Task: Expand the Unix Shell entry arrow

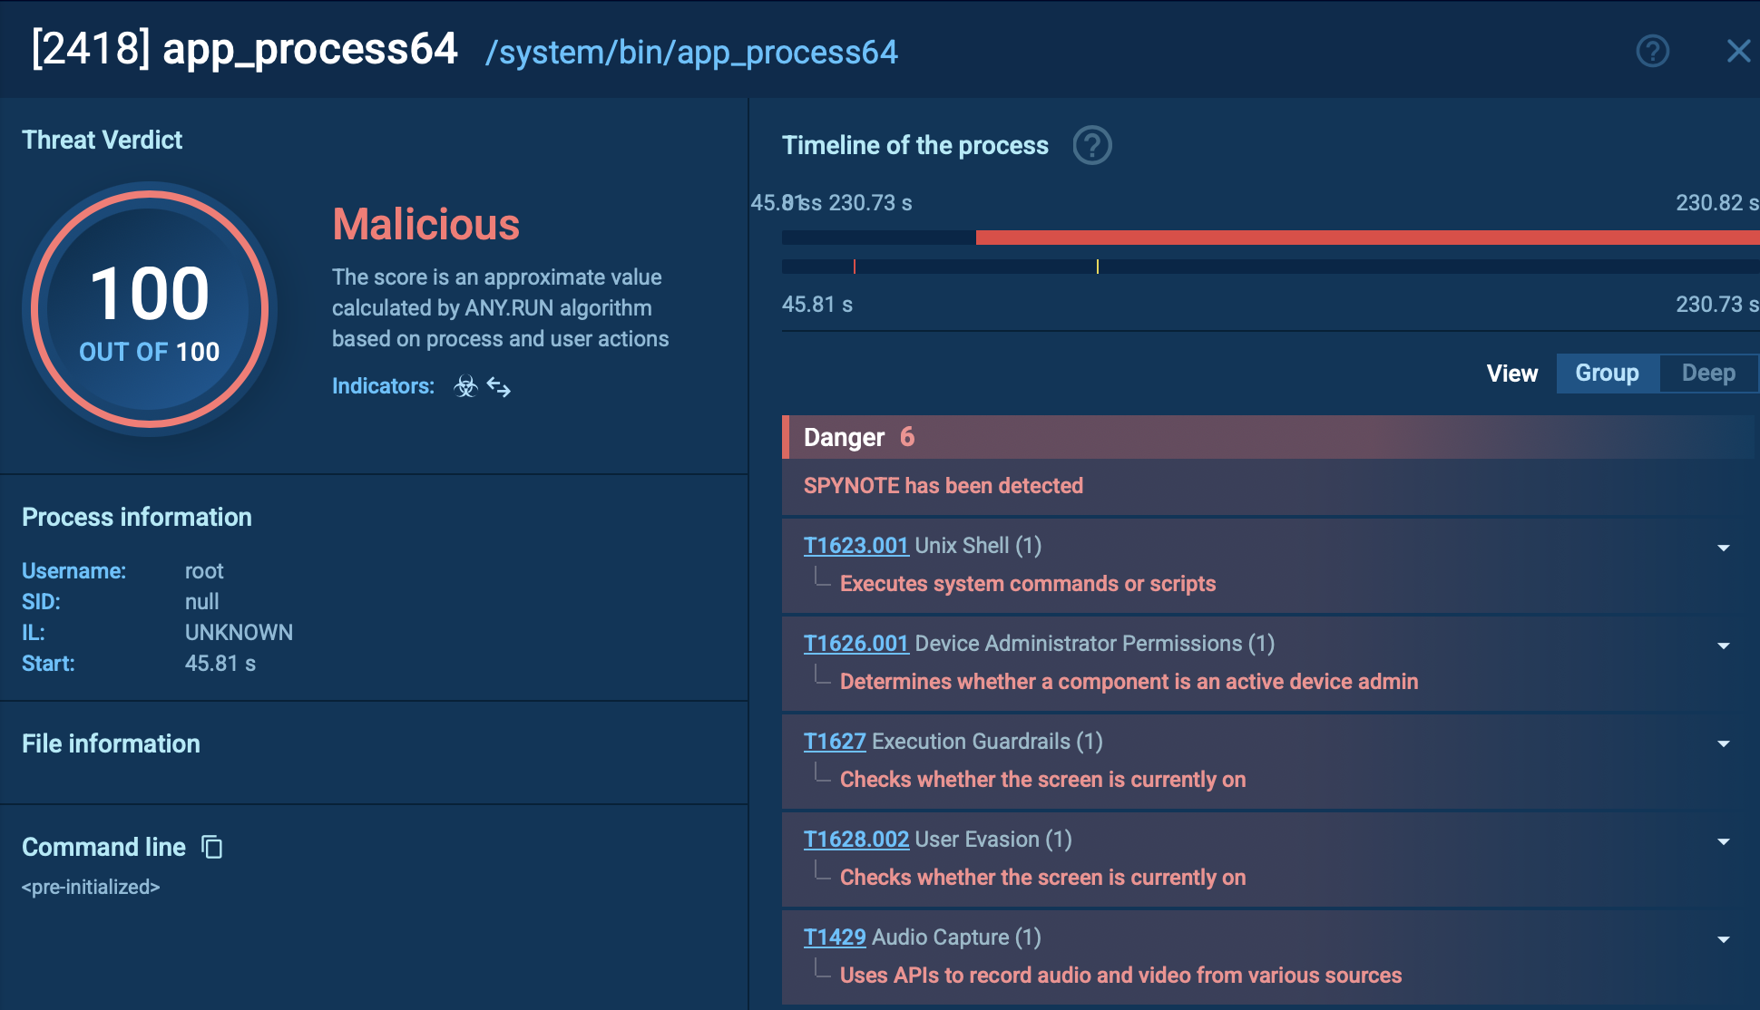Action: 1723,548
